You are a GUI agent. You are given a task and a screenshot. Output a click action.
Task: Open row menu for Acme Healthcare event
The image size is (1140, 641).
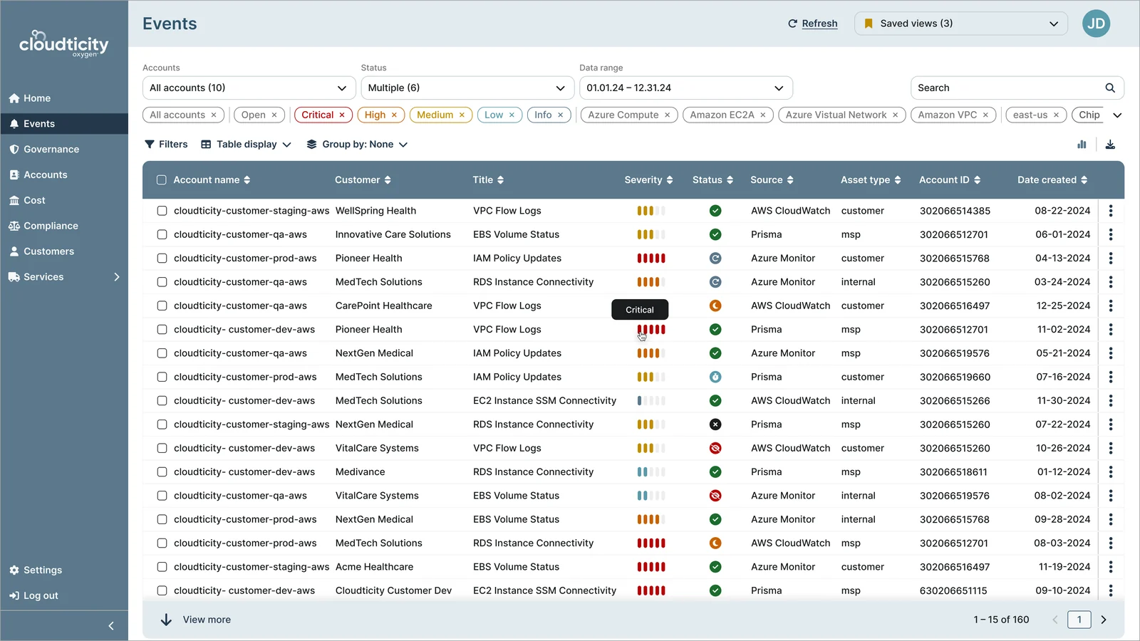(x=1110, y=567)
